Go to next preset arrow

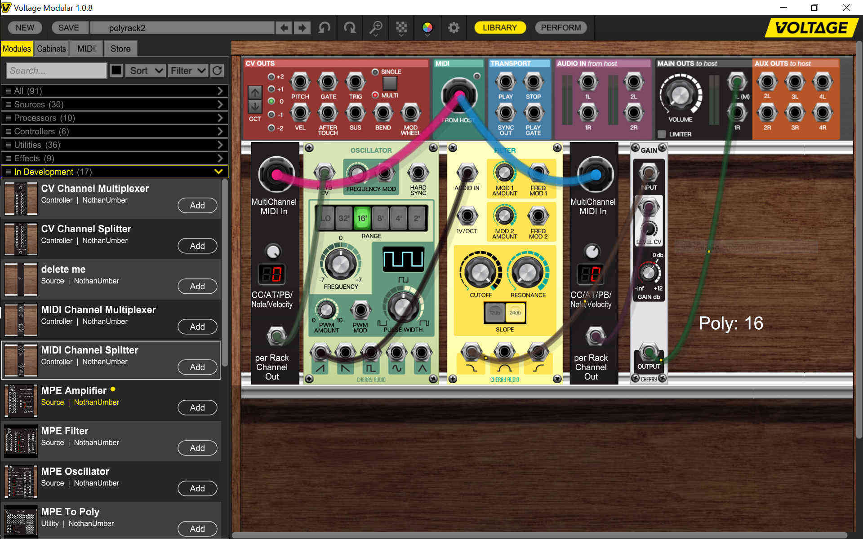coord(302,28)
